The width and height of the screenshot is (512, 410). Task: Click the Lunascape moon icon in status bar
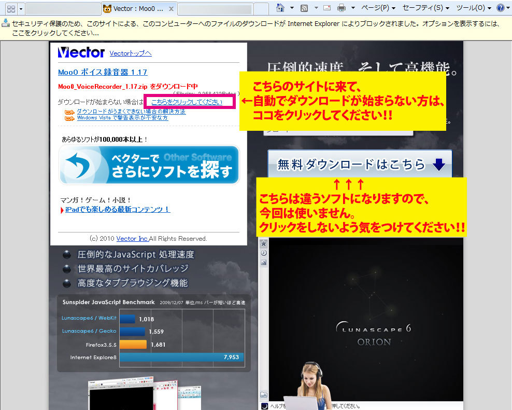(x=264, y=406)
